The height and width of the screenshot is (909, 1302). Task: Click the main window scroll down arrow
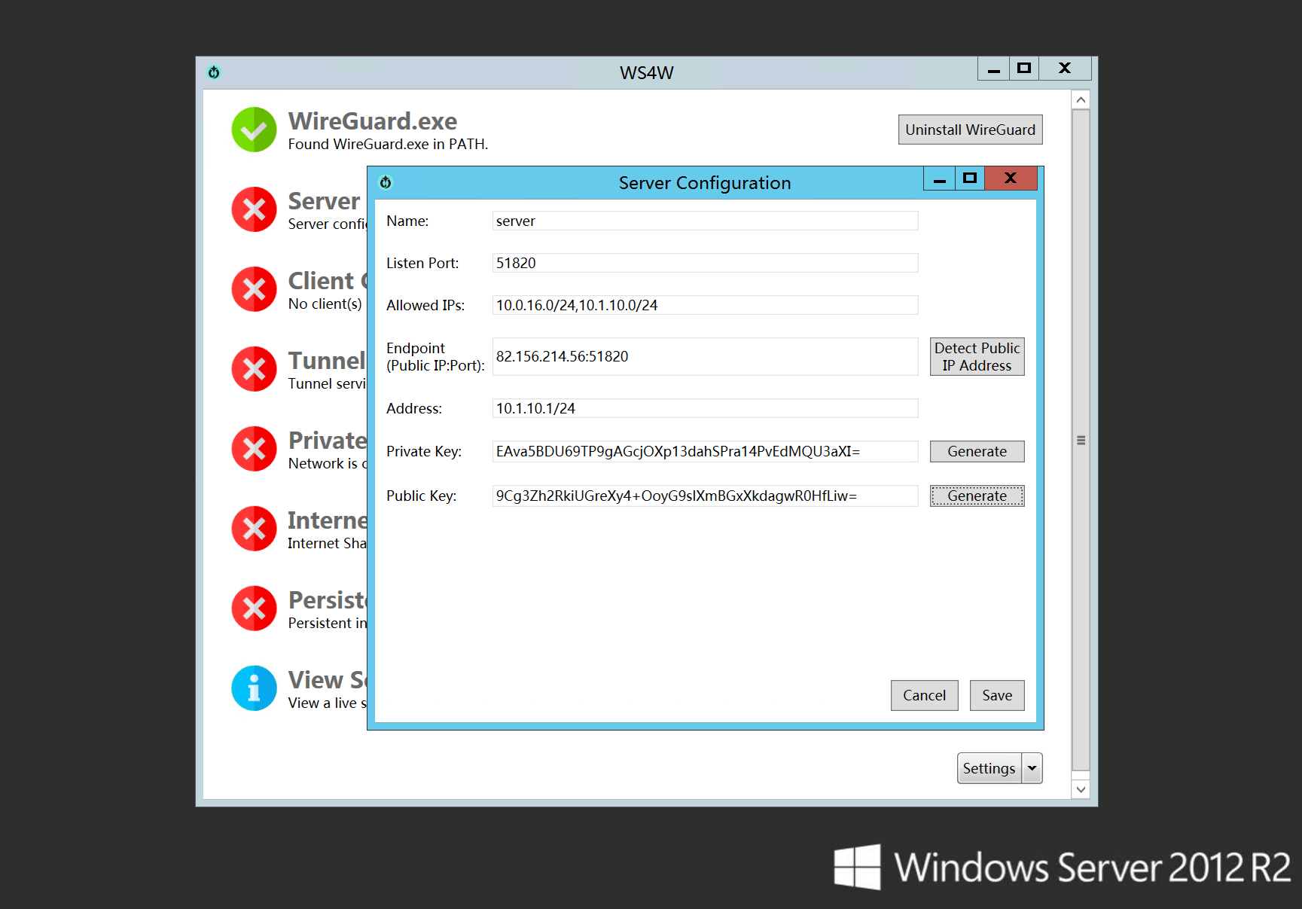1081,789
